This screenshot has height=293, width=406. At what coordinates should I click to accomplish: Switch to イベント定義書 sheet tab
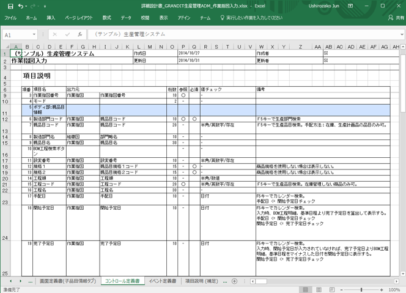(163, 281)
